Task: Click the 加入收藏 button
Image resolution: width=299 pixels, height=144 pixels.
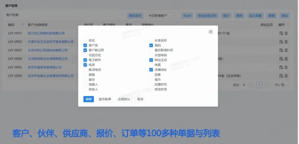Action: tap(256, 16)
